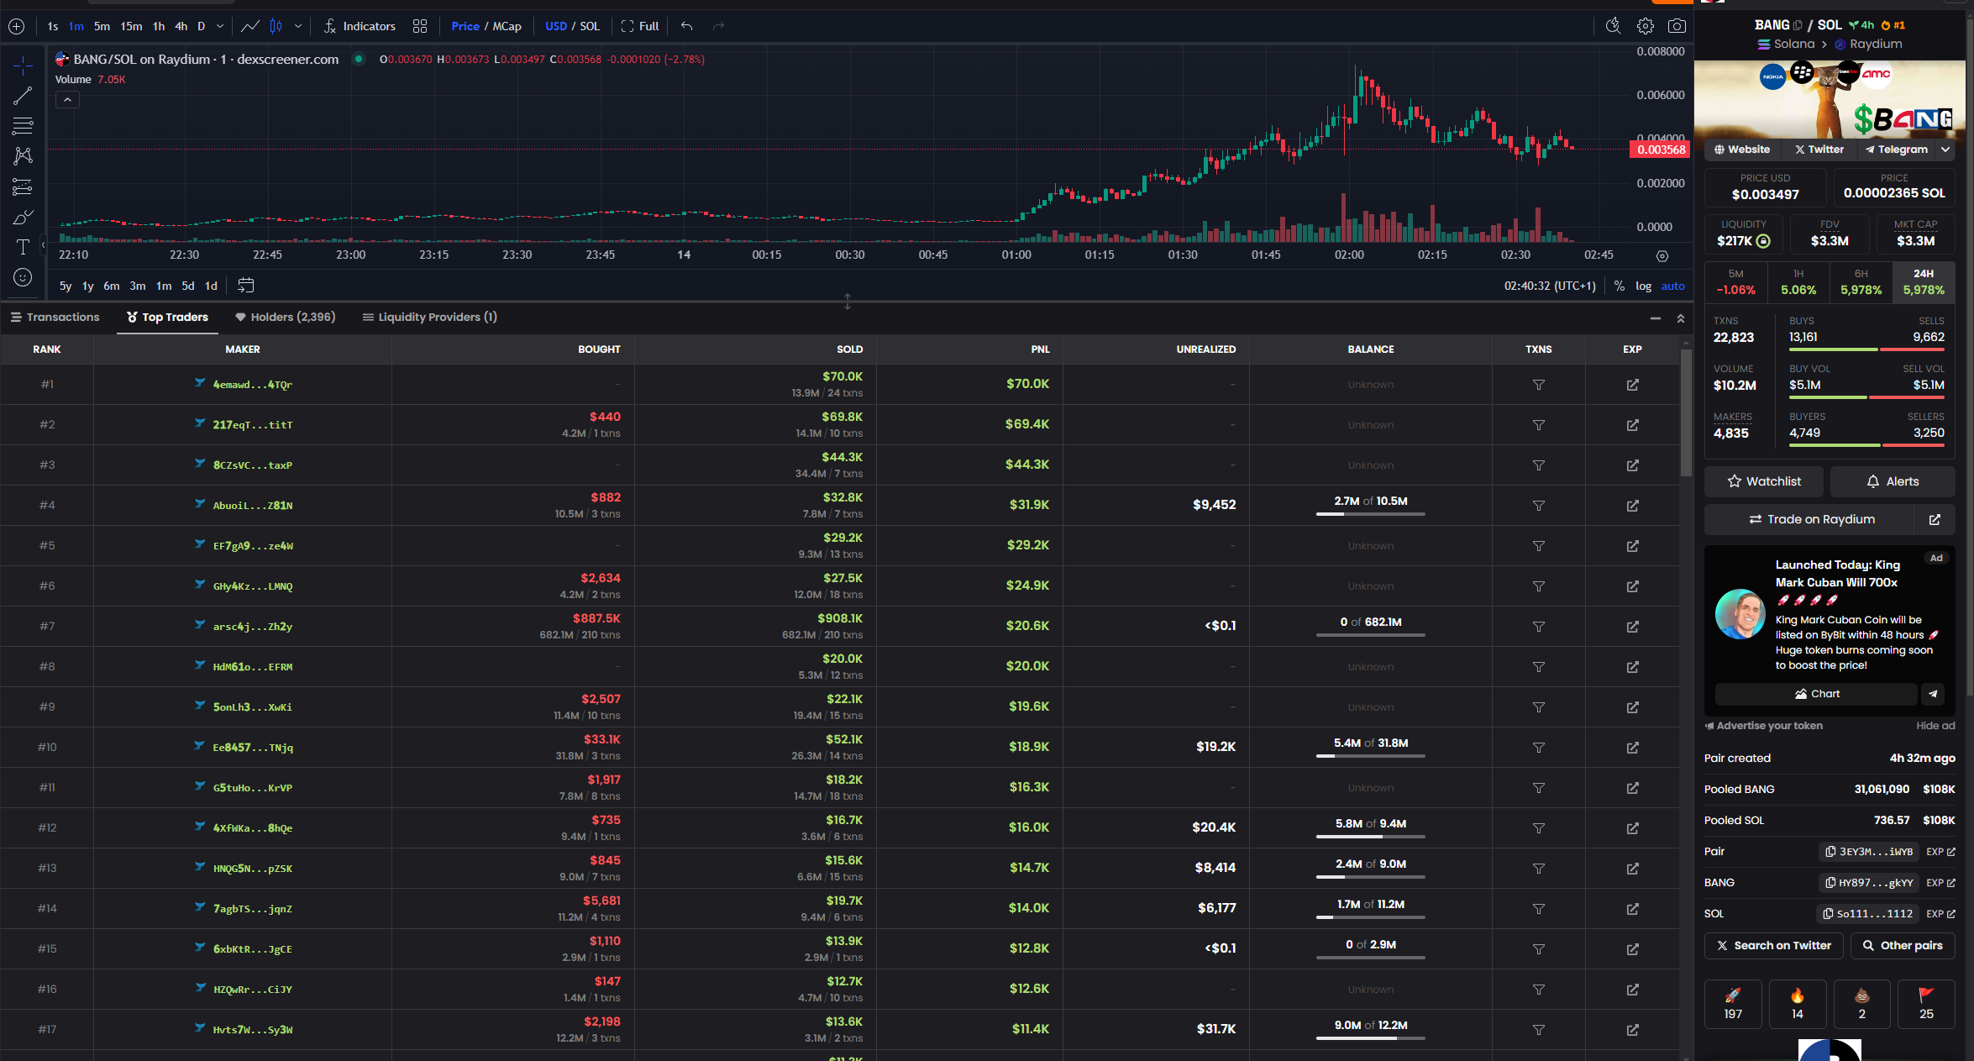Add the pair to Watchlist

pyautogui.click(x=1763, y=481)
